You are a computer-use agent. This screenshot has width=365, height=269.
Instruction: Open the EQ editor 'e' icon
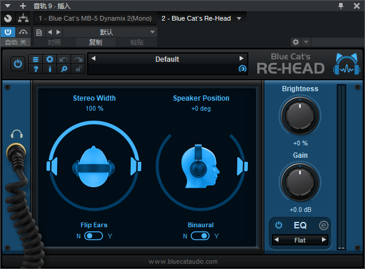[323, 225]
